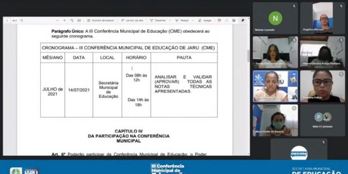Select Neimar Louredo's participant tile
The height and width of the screenshot is (174, 348).
click(x=275, y=18)
